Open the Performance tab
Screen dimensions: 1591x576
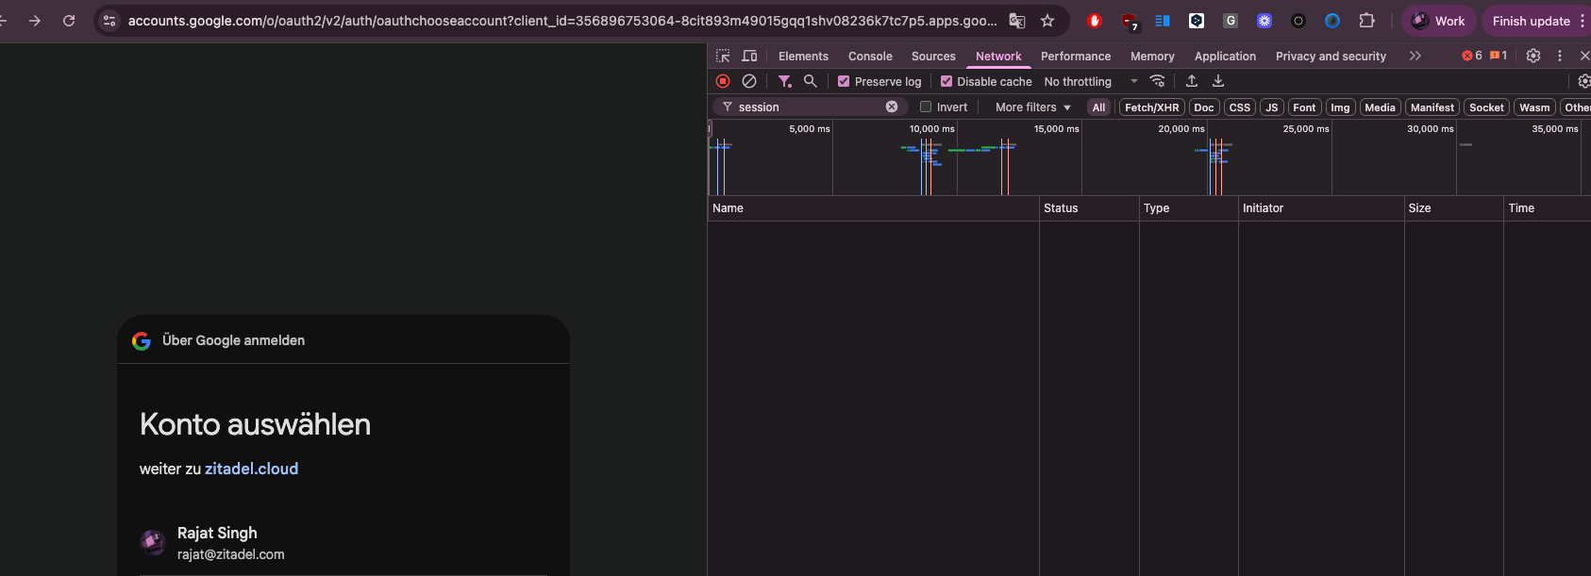click(1076, 57)
